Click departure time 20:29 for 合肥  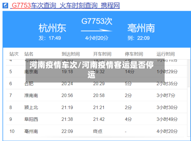tap(99, 84)
